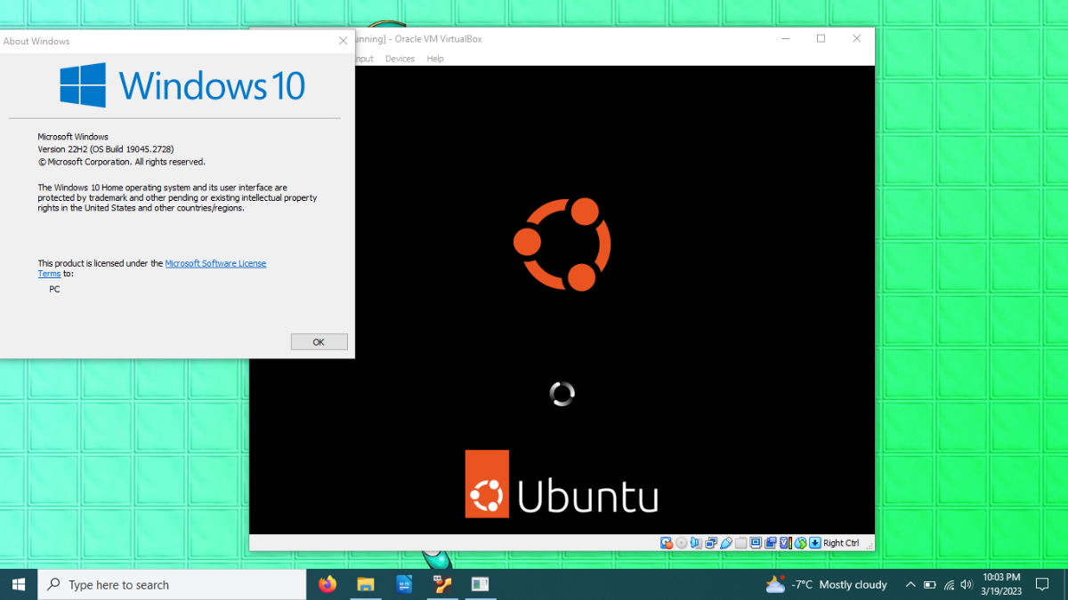Click the audio indicator in VirtualBox status bar
1068x600 pixels.
pyautogui.click(x=696, y=543)
